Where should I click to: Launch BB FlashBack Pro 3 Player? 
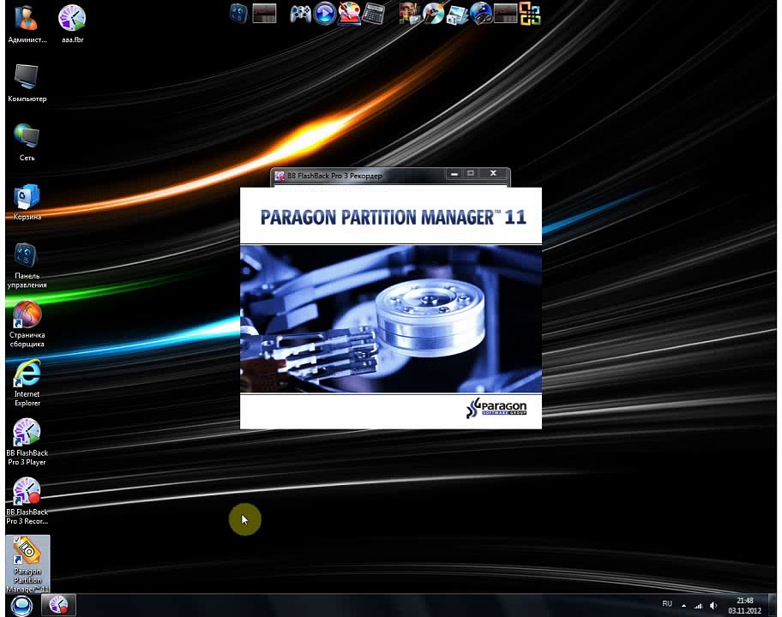point(27,442)
